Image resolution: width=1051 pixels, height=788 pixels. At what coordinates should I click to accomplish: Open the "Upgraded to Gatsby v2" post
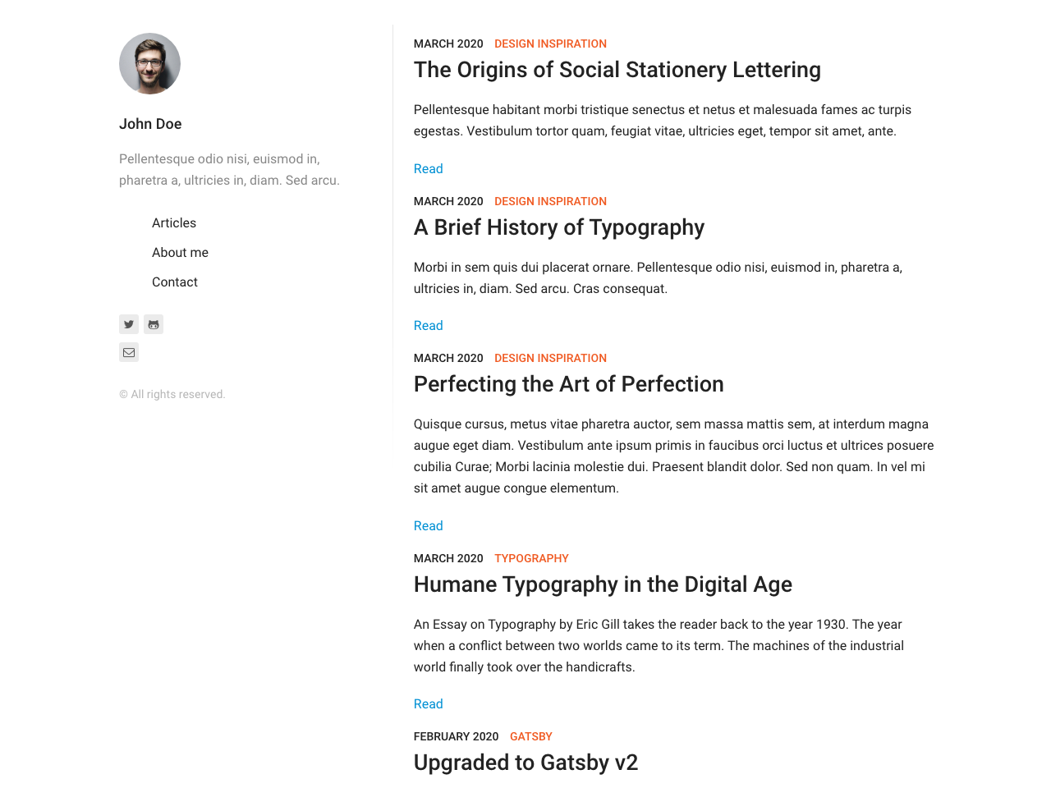pos(525,763)
